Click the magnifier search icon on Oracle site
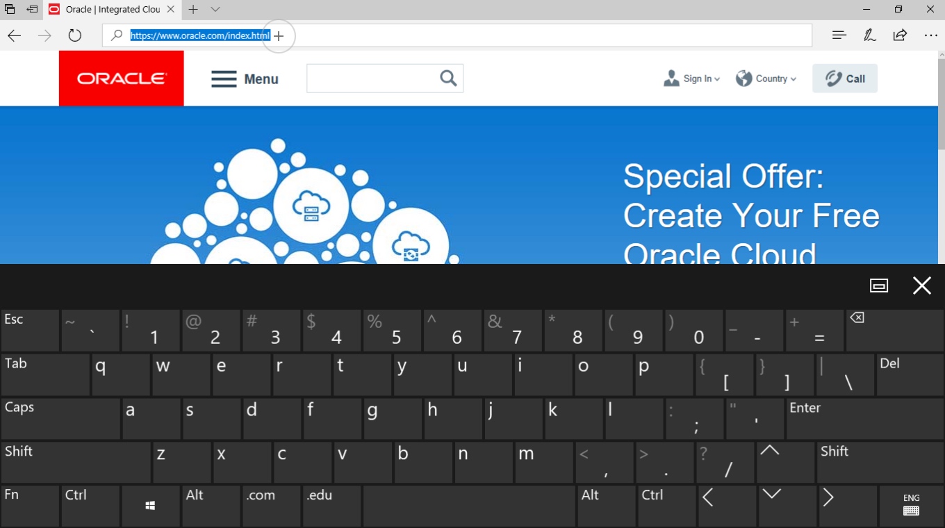The width and height of the screenshot is (945, 528). (448, 79)
